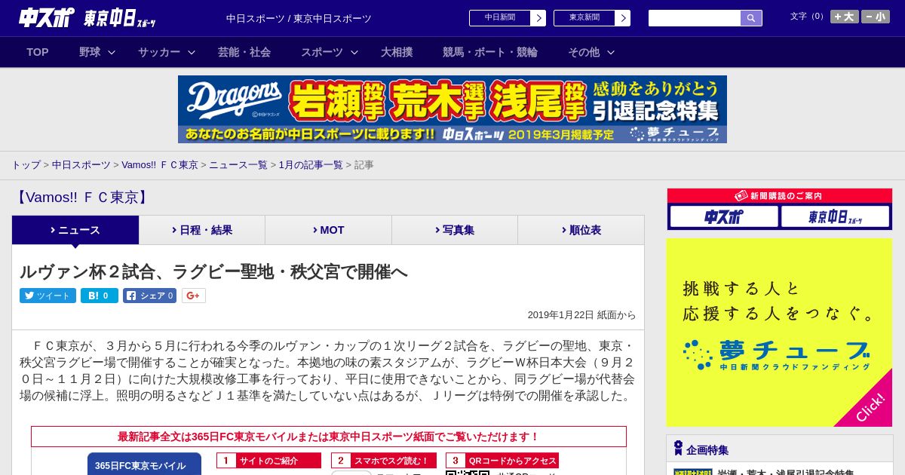This screenshot has height=475, width=905.
Task: Click the date 2019年1月22日 紙面から
Action: (581, 315)
